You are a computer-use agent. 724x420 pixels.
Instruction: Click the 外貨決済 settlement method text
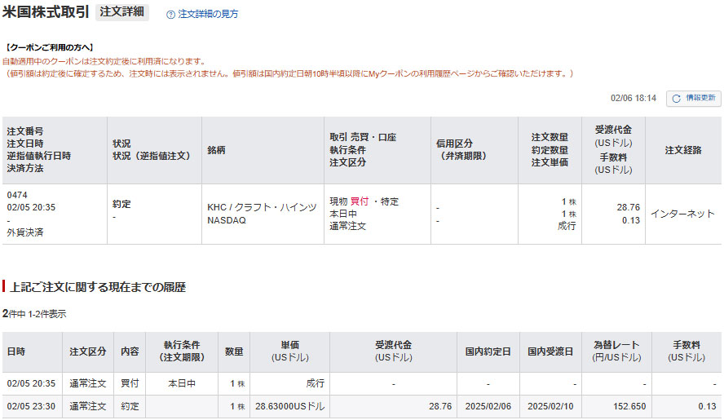25,232
